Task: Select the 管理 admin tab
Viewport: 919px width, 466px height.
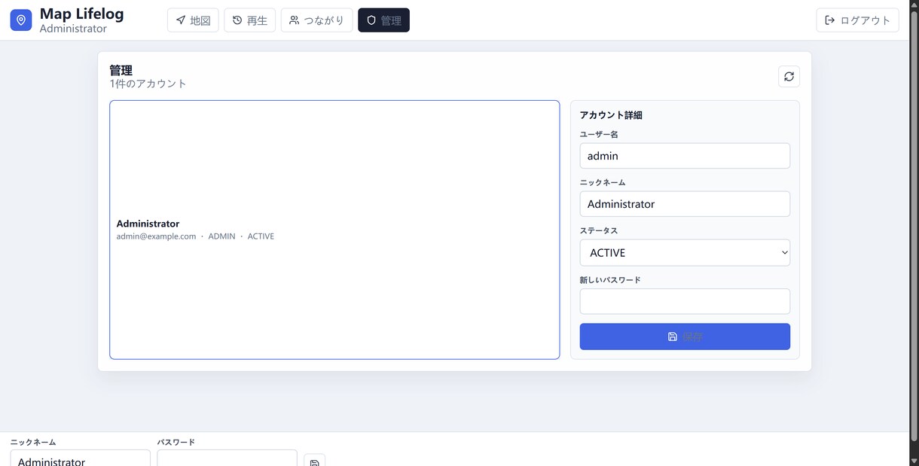Action: pos(383,20)
